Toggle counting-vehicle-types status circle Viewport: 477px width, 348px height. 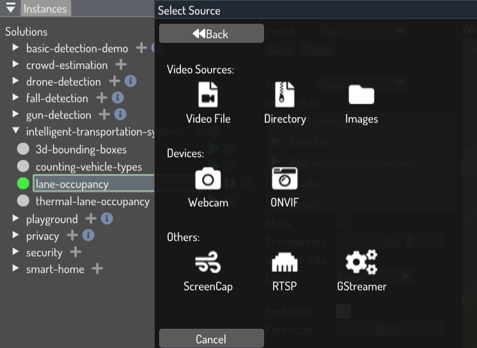tap(23, 166)
